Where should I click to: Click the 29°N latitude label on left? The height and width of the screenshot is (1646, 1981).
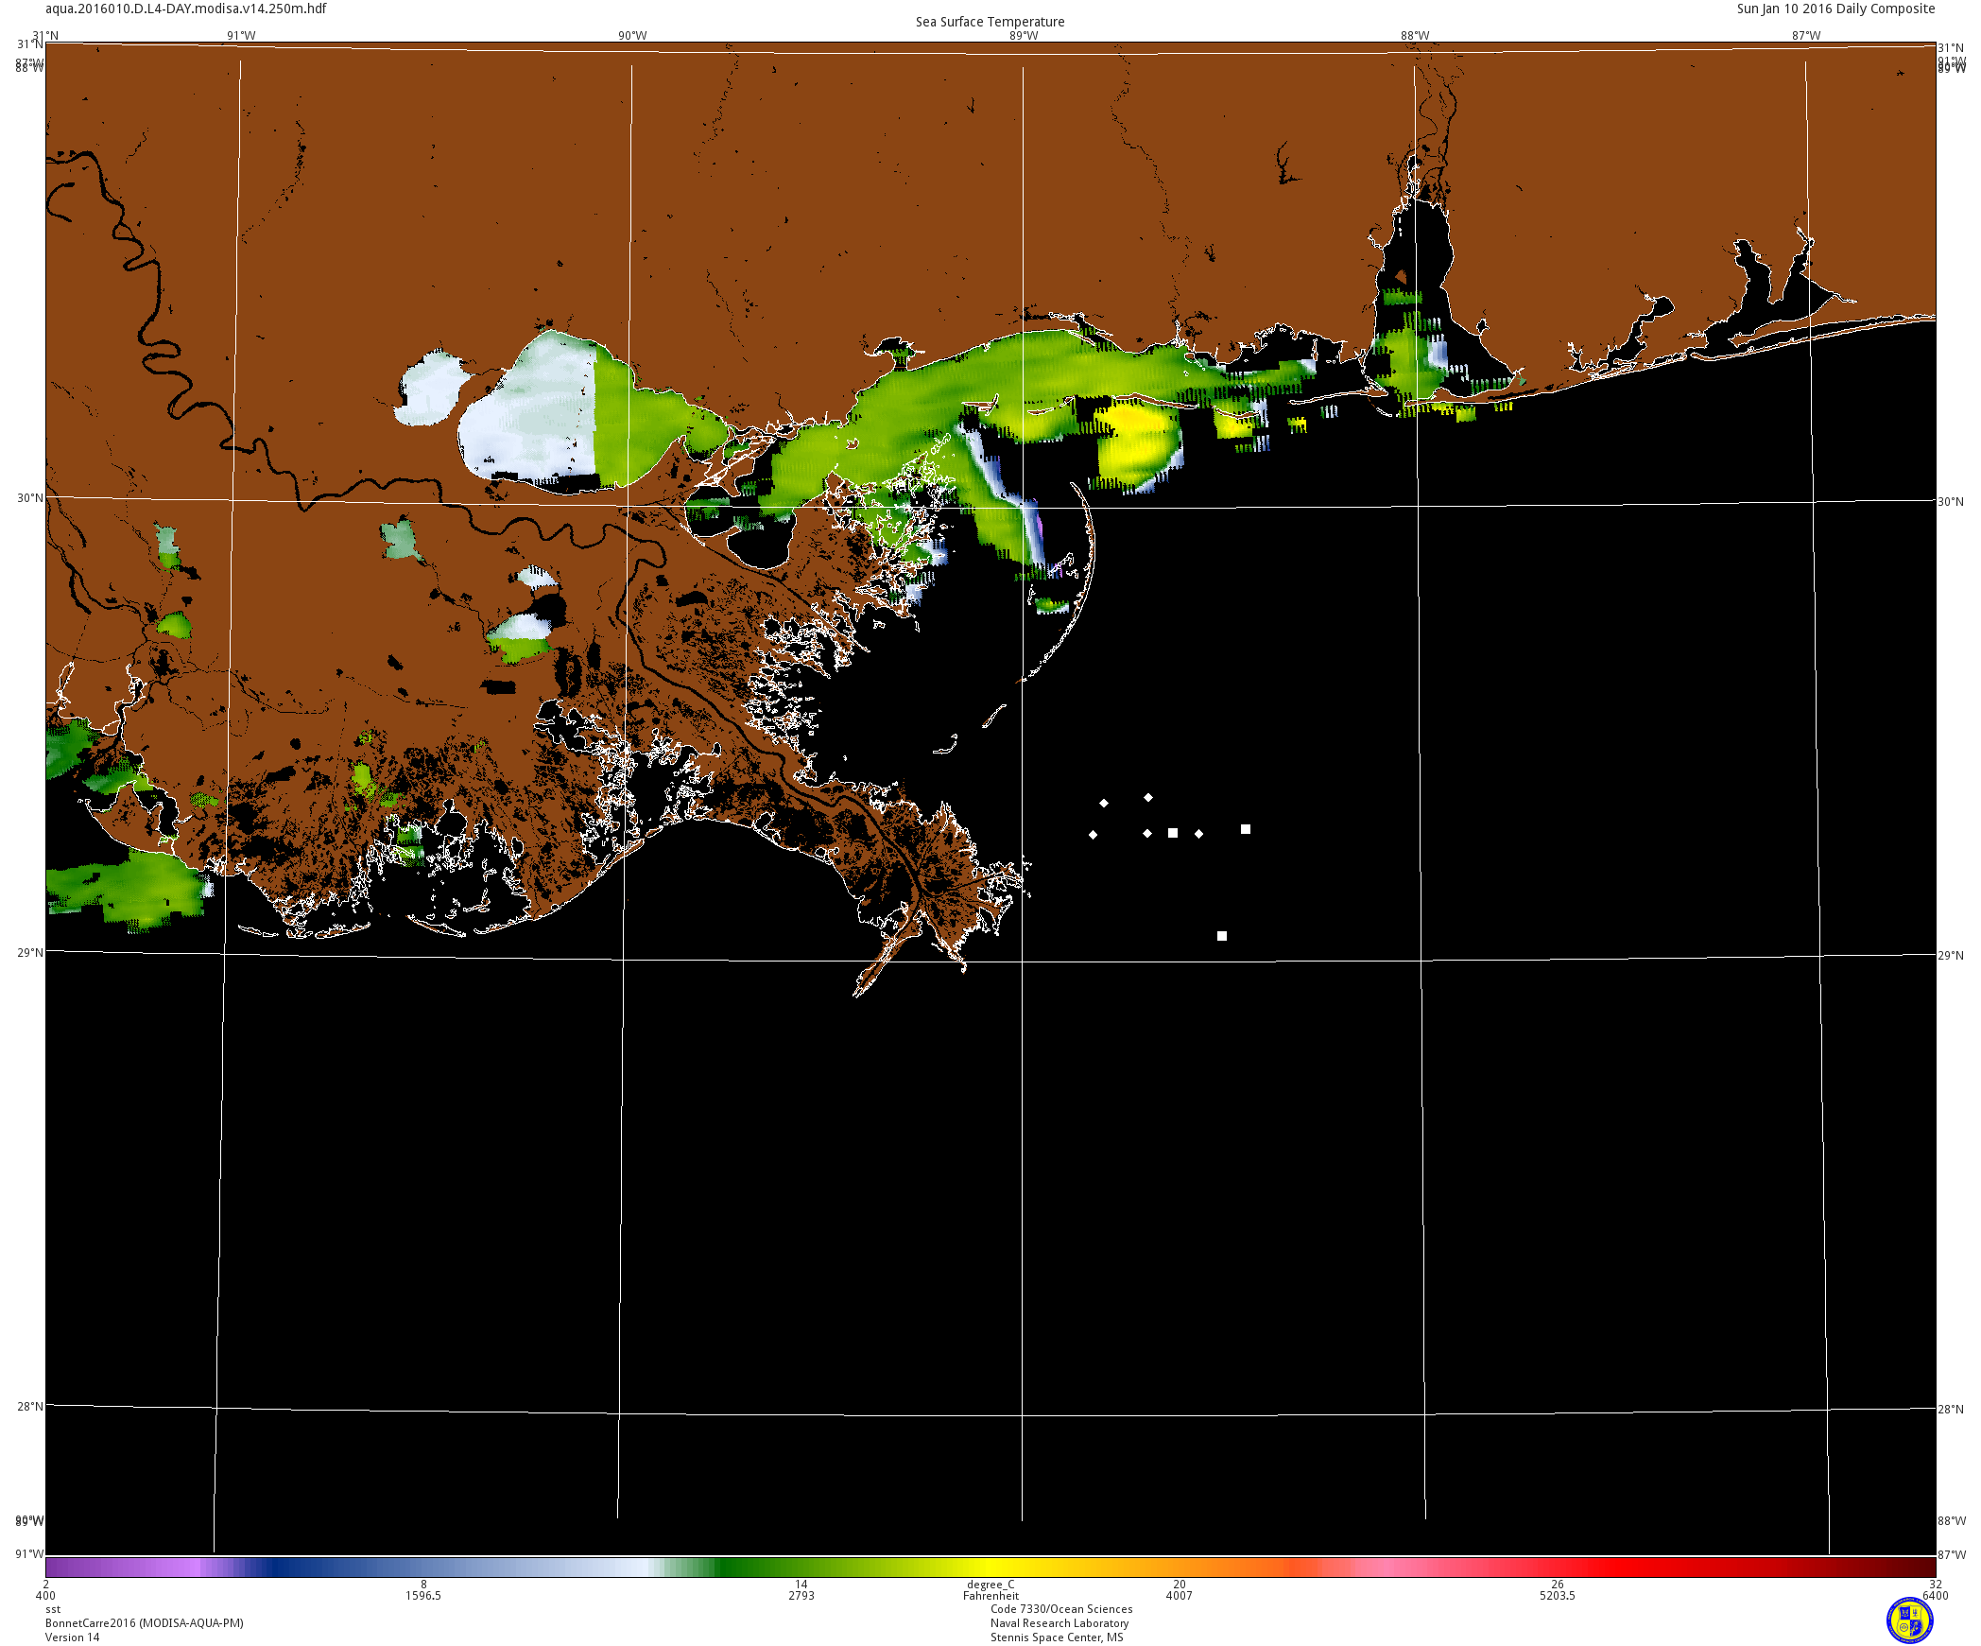click(29, 952)
